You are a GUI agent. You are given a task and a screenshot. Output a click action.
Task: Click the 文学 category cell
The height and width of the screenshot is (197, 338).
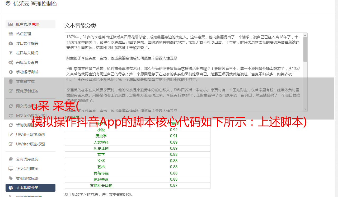[101, 154]
